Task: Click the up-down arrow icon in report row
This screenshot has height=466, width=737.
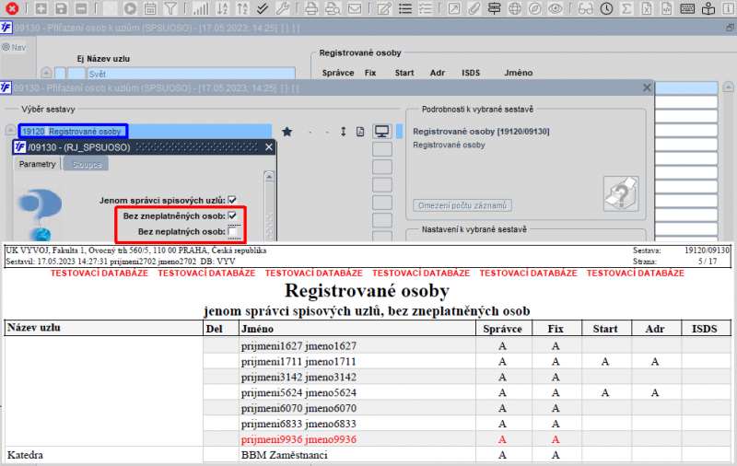Action: pyautogui.click(x=343, y=132)
